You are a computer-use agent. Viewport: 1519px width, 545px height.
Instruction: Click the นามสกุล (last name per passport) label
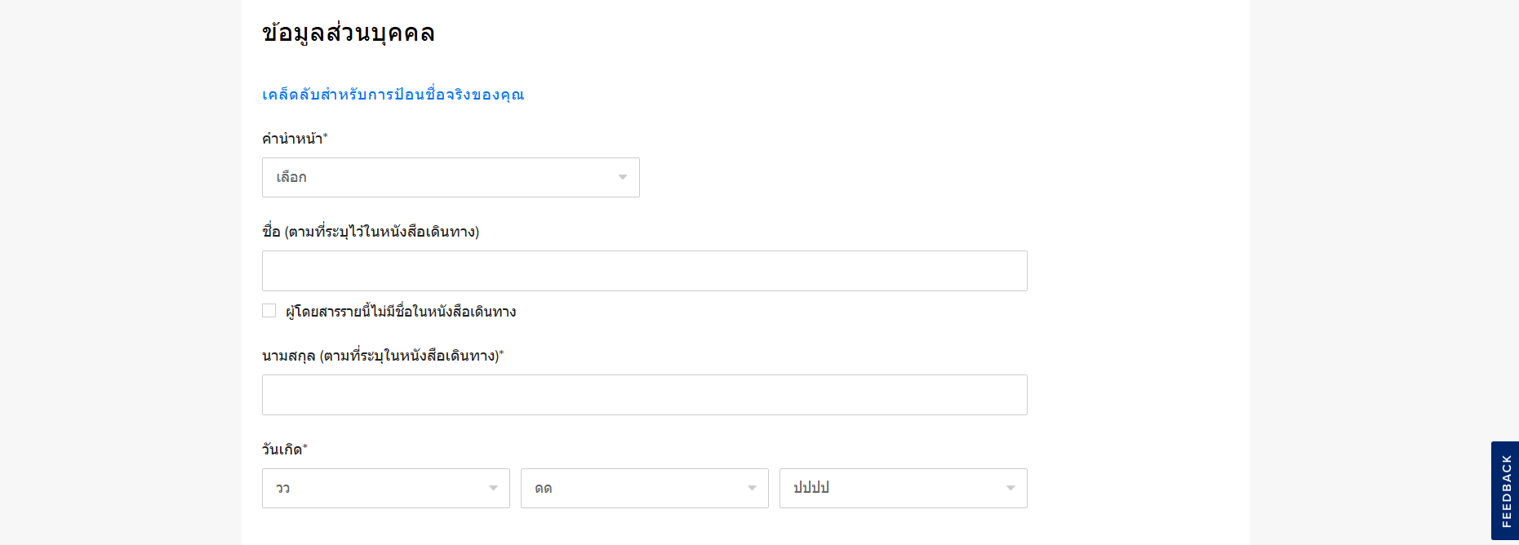tap(382, 356)
